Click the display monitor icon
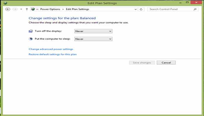Viewport: 204px width, 116px height. 31,31
